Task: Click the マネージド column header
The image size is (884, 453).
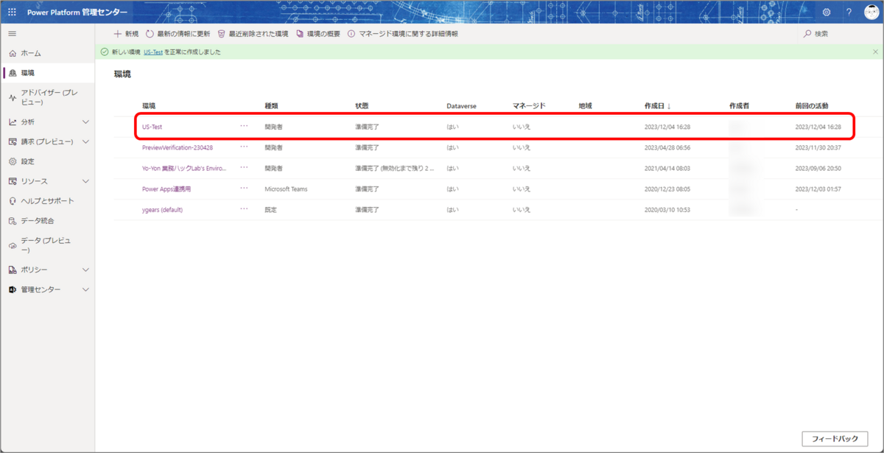Action: pyautogui.click(x=529, y=106)
